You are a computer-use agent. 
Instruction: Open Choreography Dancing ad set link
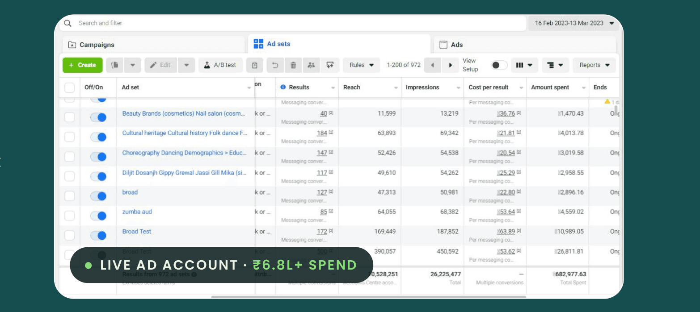pyautogui.click(x=184, y=153)
